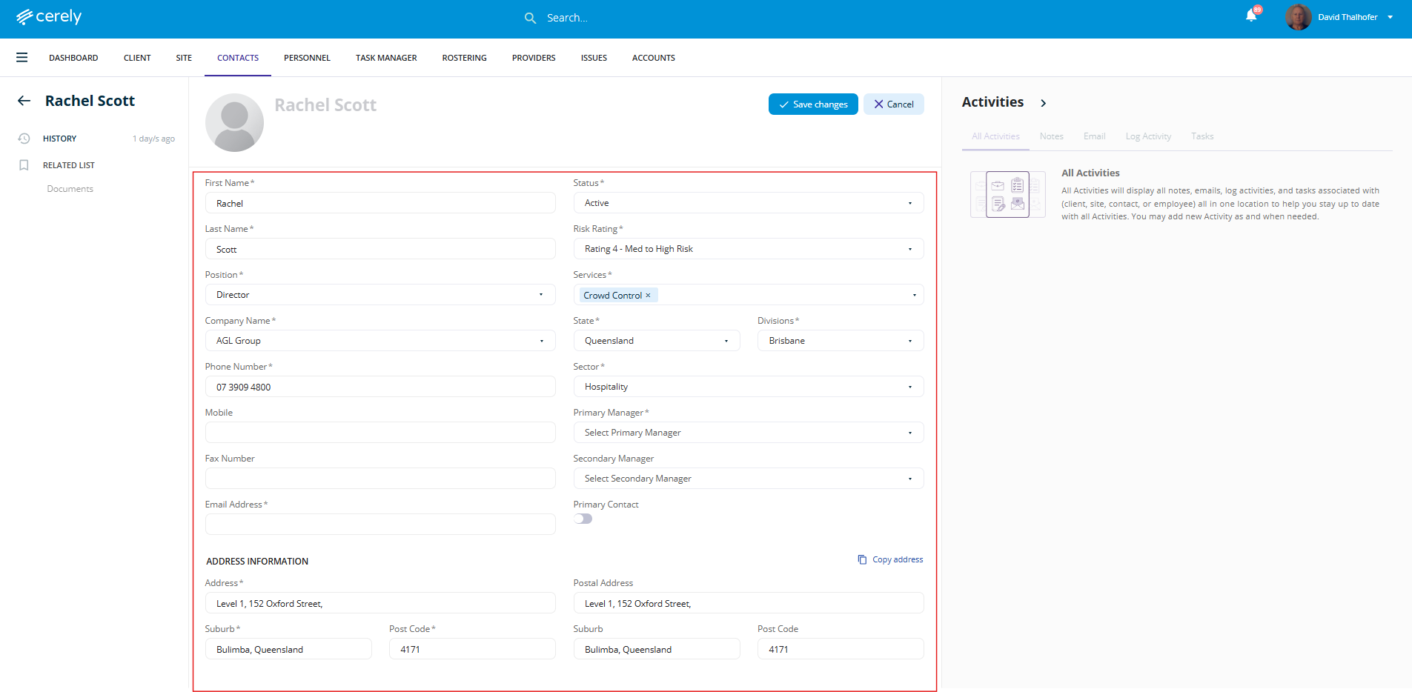Click the Cerely logo
Image resolution: width=1412 pixels, height=692 pixels.
[49, 16]
